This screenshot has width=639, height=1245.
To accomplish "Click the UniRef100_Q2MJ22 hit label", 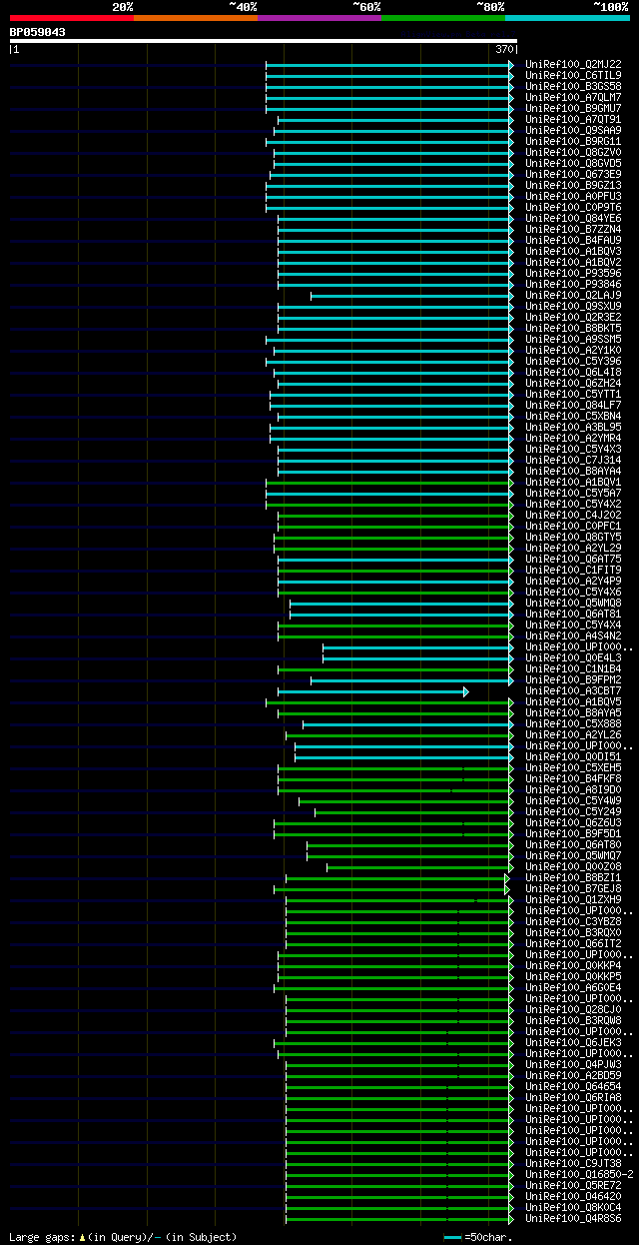I will click(x=573, y=64).
